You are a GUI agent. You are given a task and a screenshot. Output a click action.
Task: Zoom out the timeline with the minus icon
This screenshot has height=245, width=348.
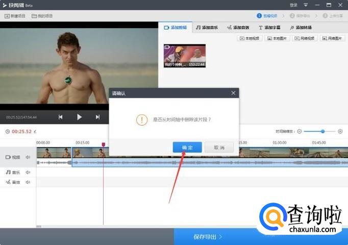(300, 131)
